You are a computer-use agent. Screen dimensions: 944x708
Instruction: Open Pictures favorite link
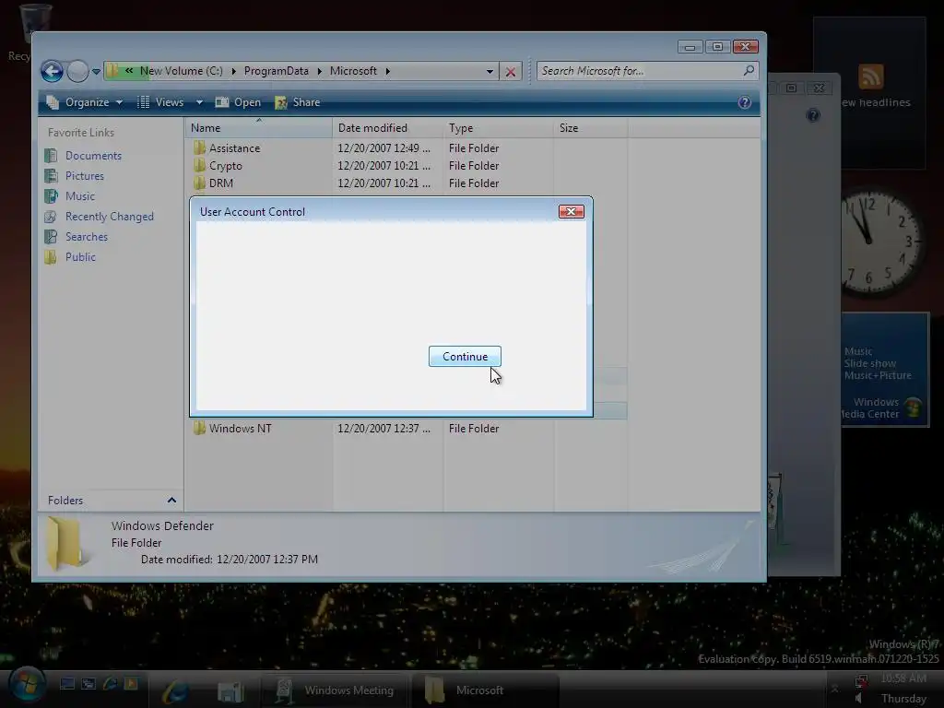[84, 176]
